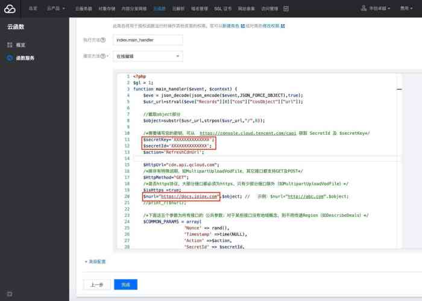This screenshot has height=301, width=422.
Task: Click the editor minimap dash marker
Action: click(x=399, y=89)
